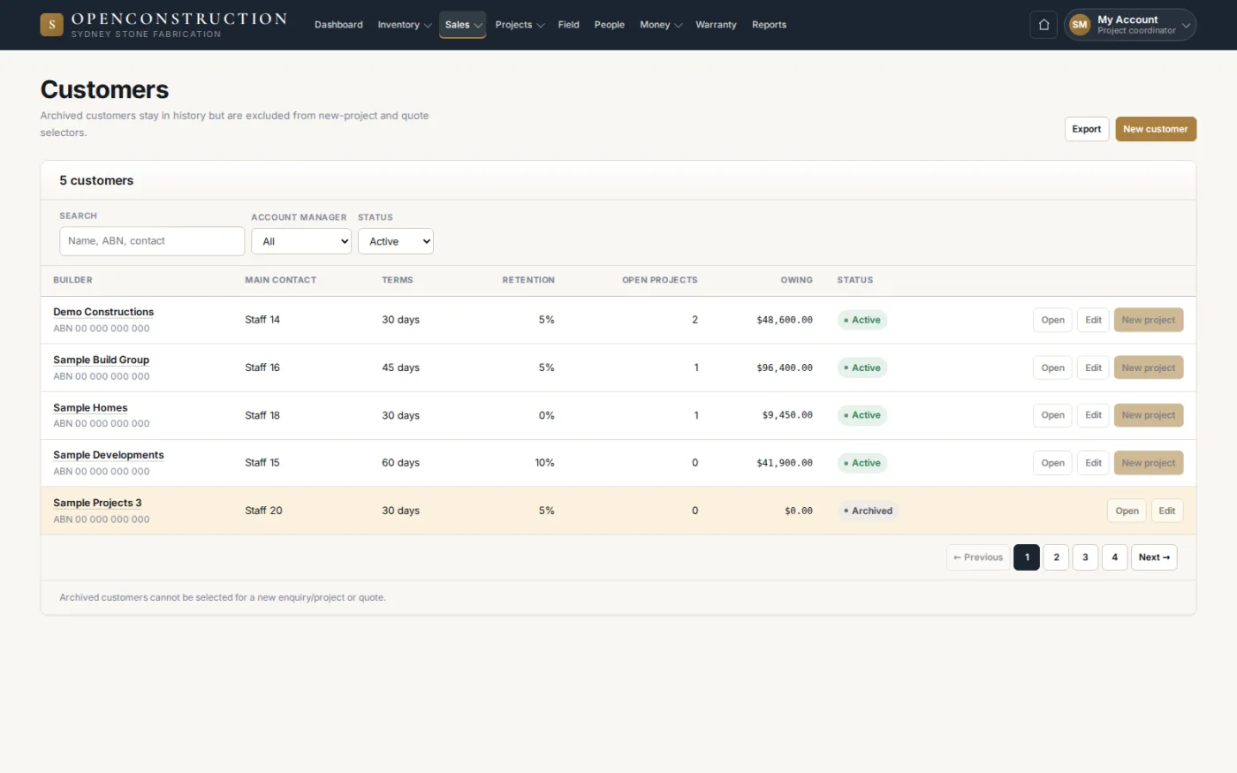Click the home icon button in header
The image size is (1237, 773).
tap(1043, 25)
